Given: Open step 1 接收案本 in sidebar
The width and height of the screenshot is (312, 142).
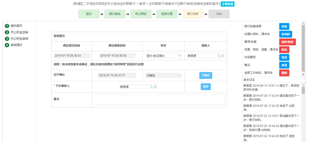Looking at the screenshot, I should [14, 26].
